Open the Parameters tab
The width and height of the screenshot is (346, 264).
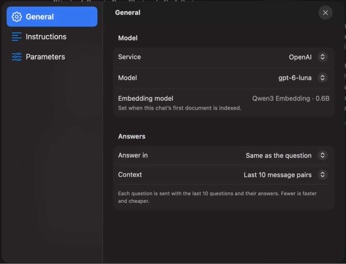pyautogui.click(x=52, y=57)
